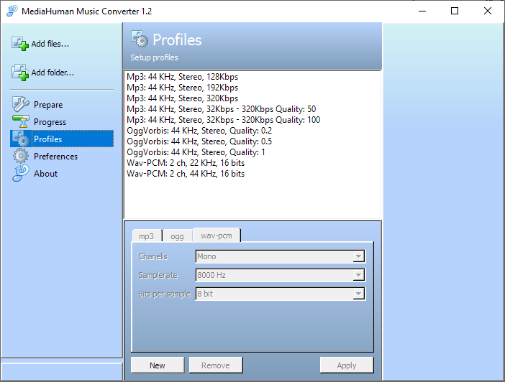Click the Bits per sample dropdown arrow
This screenshot has height=382, width=505.
pos(358,294)
